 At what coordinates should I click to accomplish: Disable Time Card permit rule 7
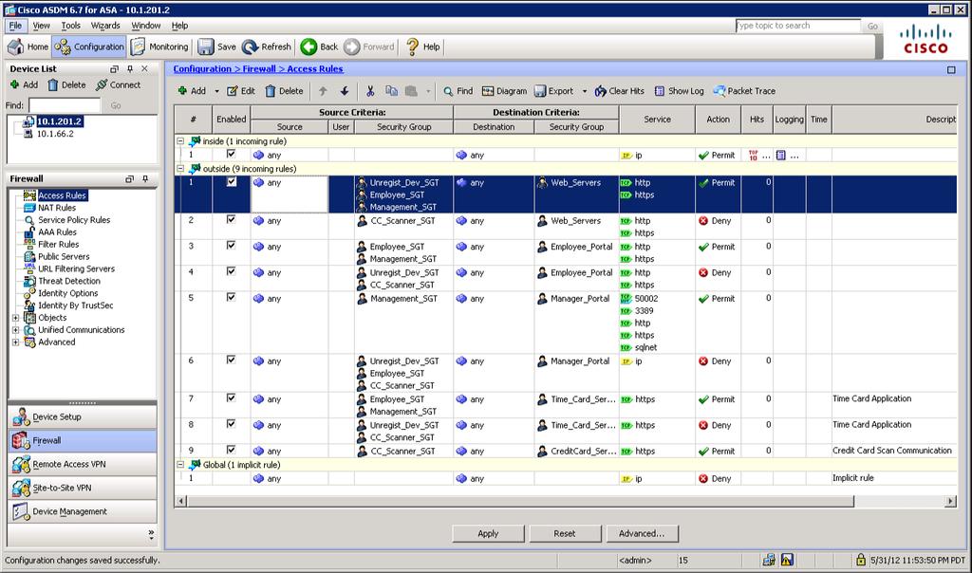point(232,399)
